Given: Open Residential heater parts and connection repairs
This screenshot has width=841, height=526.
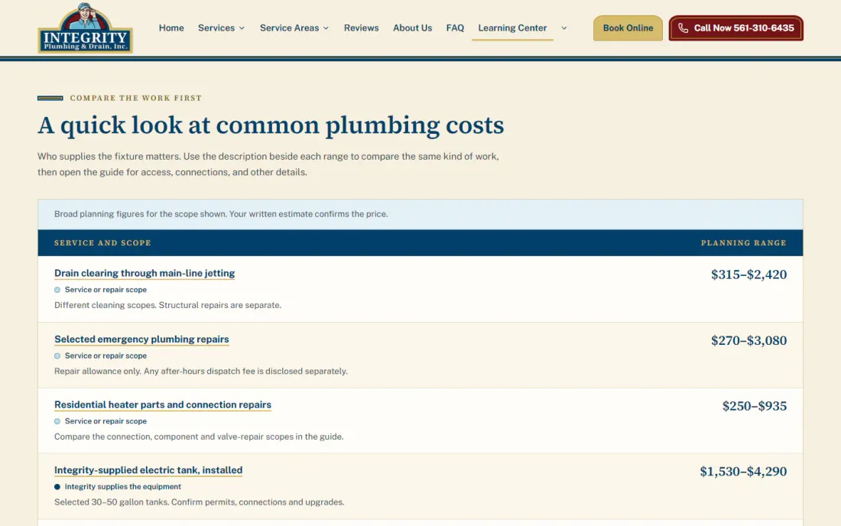Looking at the screenshot, I should [163, 405].
